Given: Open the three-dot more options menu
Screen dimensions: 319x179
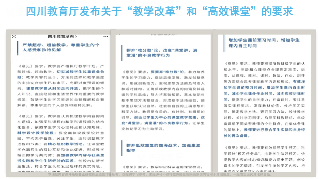Looking at the screenshot, I should pyautogui.click(x=106, y=37).
